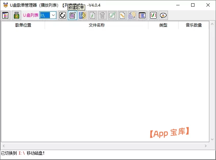Open the U盘列表 drive dropdown arrow
This screenshot has height=160, width=216.
tap(53, 15)
